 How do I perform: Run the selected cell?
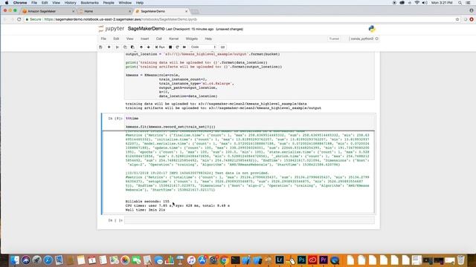160,47
